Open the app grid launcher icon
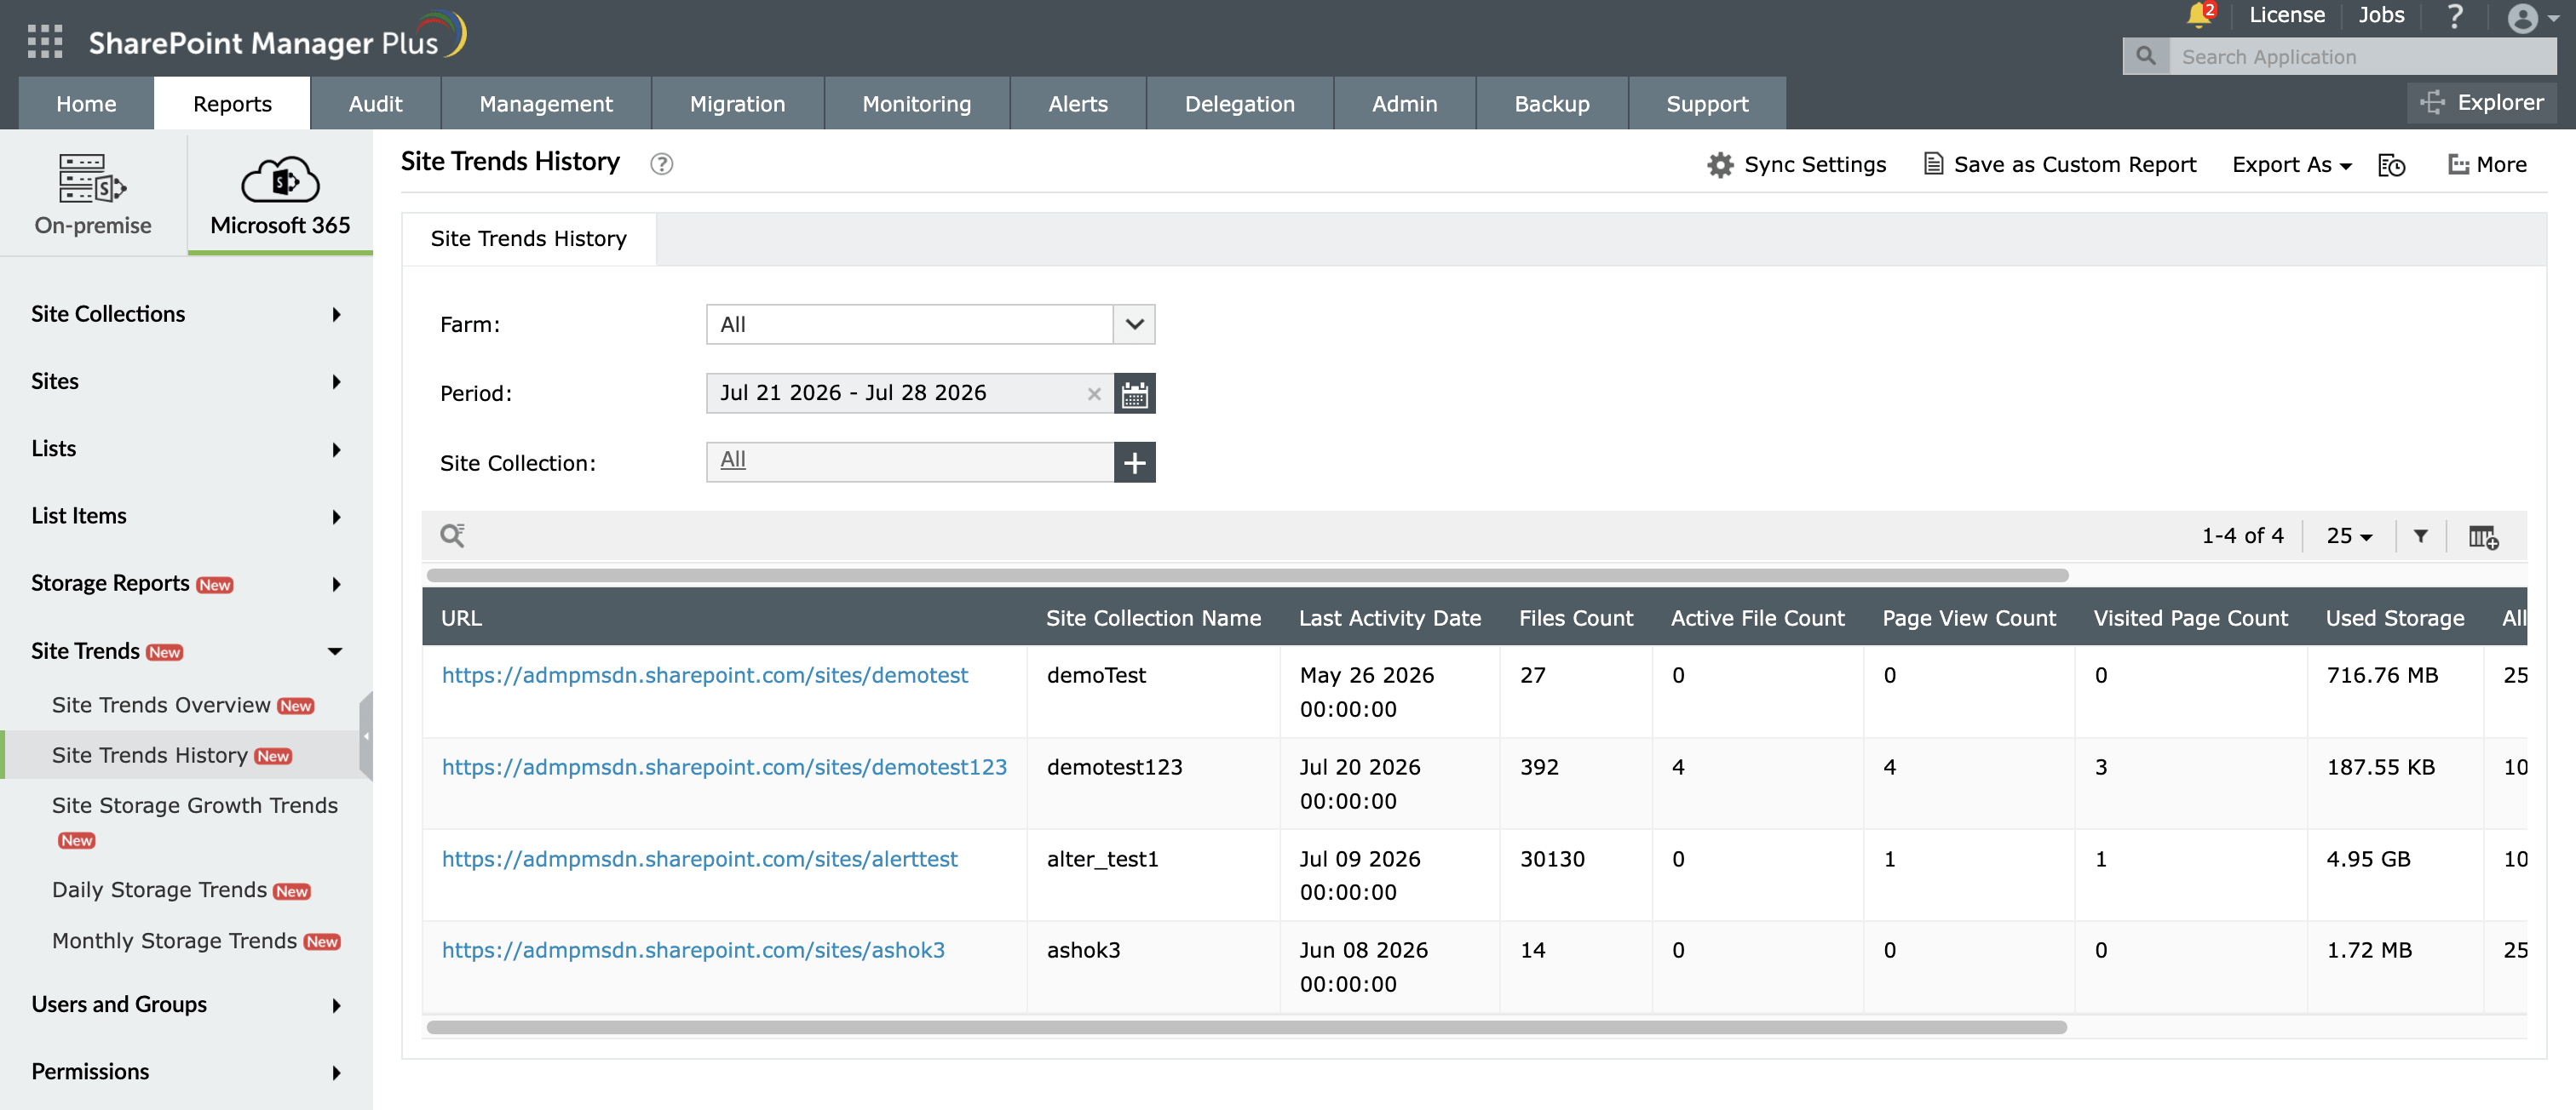 (45, 41)
